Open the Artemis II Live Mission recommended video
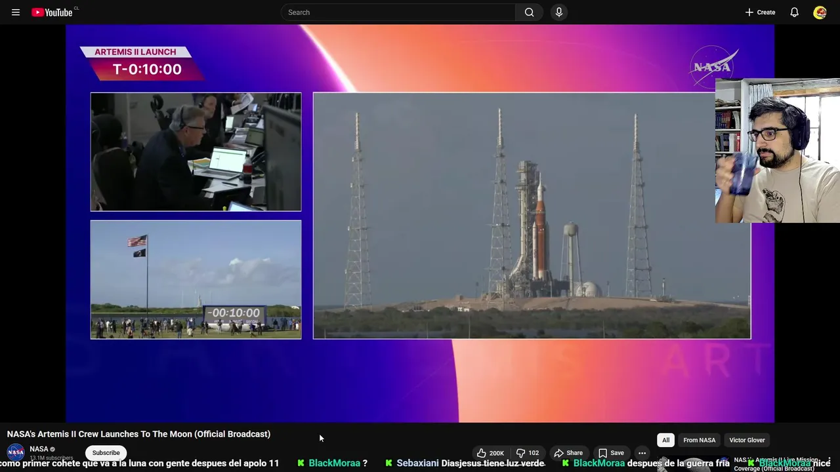840x472 pixels. pos(776,463)
